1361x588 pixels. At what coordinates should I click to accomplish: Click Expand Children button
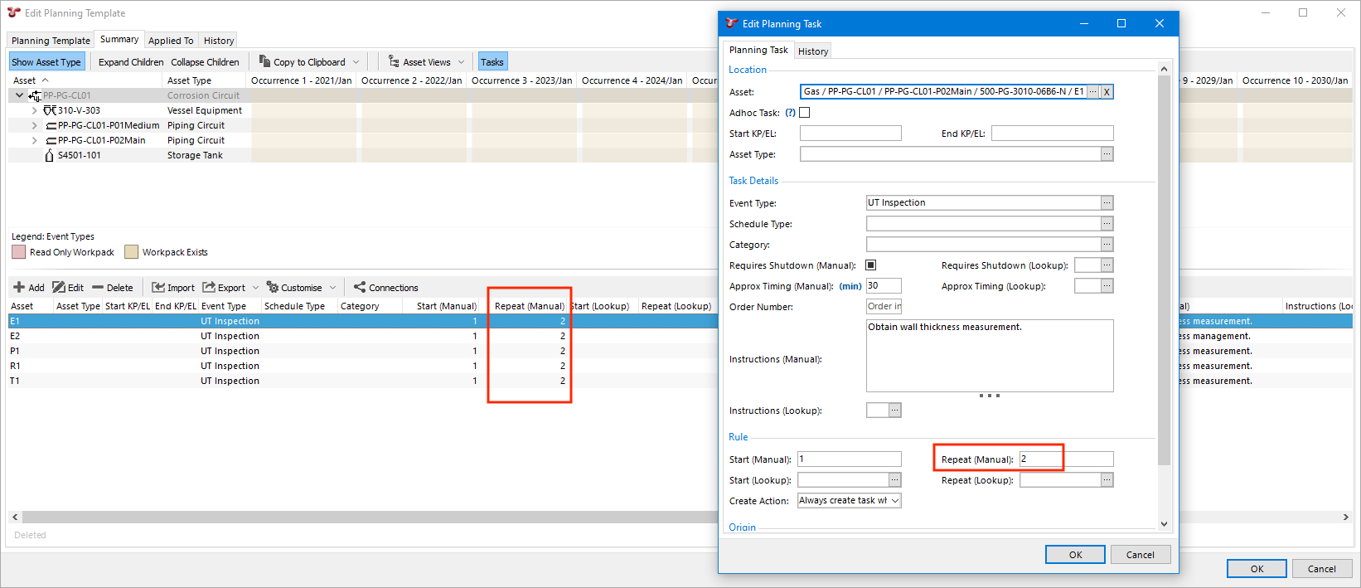pyautogui.click(x=131, y=62)
